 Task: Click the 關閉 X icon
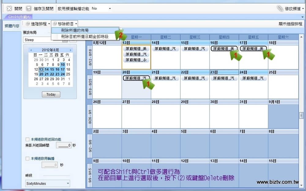pyautogui.click(x=9, y=9)
